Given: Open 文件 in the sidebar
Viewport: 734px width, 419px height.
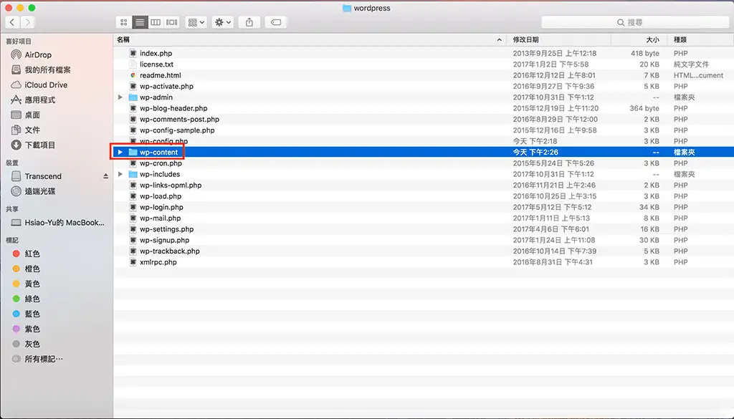Looking at the screenshot, I should pyautogui.click(x=25, y=130).
